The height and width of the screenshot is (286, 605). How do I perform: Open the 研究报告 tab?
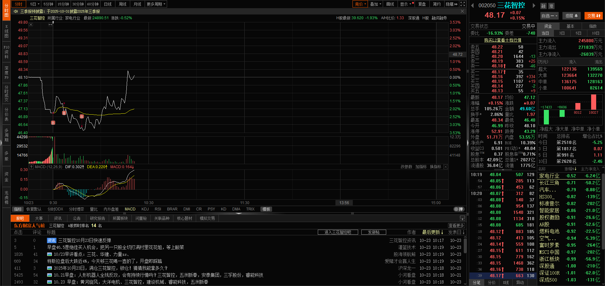click(x=97, y=218)
